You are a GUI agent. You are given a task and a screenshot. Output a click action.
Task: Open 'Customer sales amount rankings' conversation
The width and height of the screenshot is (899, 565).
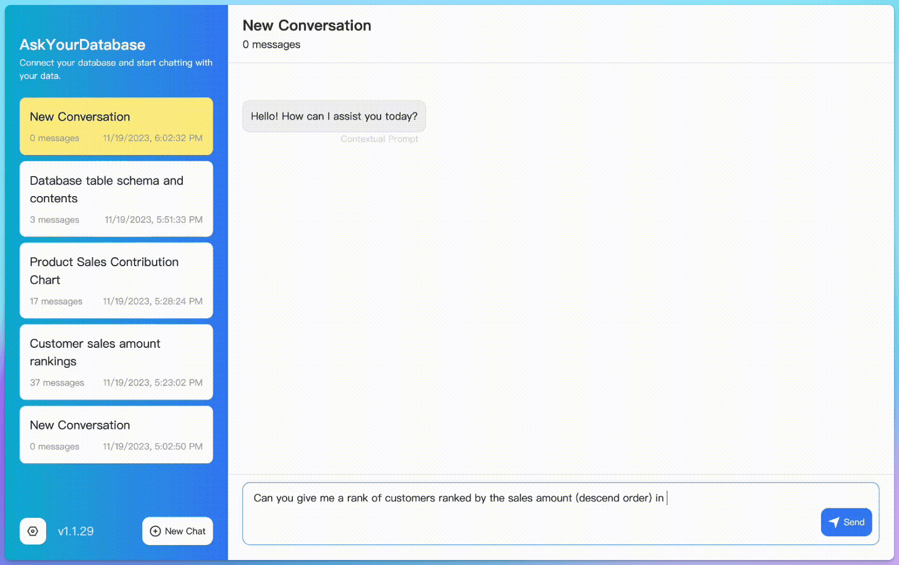116,362
